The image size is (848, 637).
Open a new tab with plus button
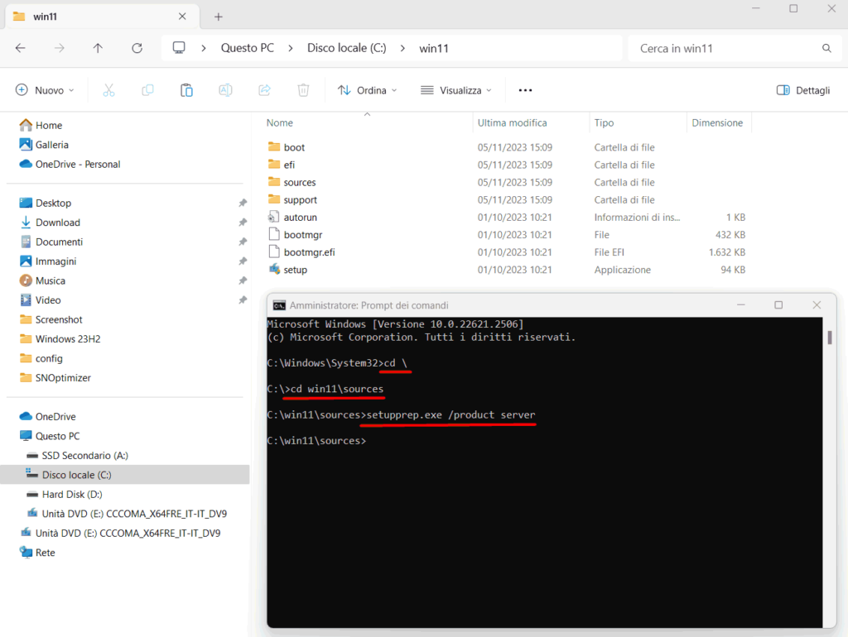tap(219, 17)
